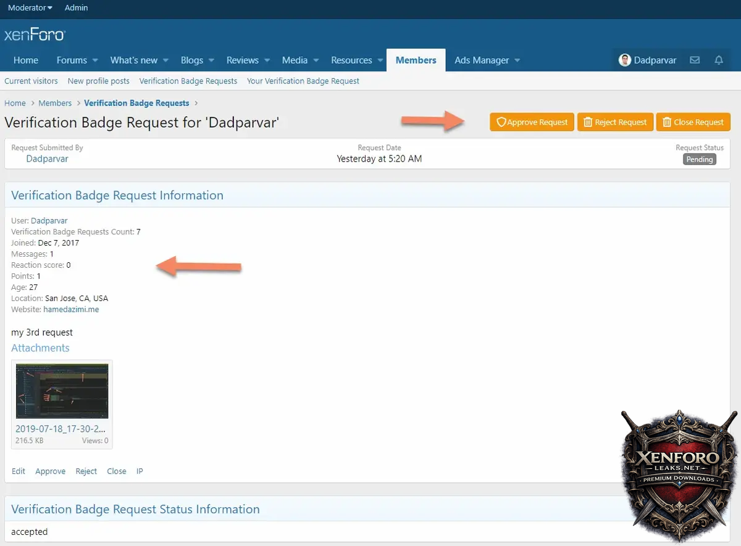Click the trash icon on Reject Request
The width and height of the screenshot is (741, 546).
(x=588, y=122)
